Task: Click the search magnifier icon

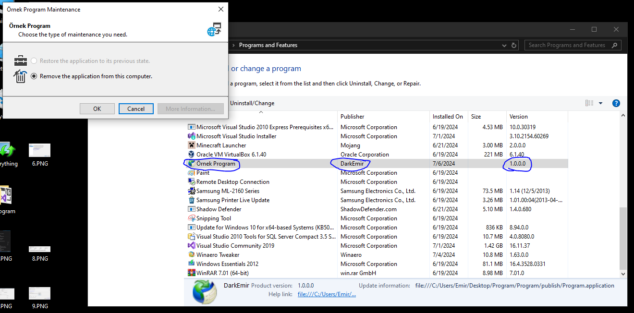Action: pyautogui.click(x=614, y=45)
